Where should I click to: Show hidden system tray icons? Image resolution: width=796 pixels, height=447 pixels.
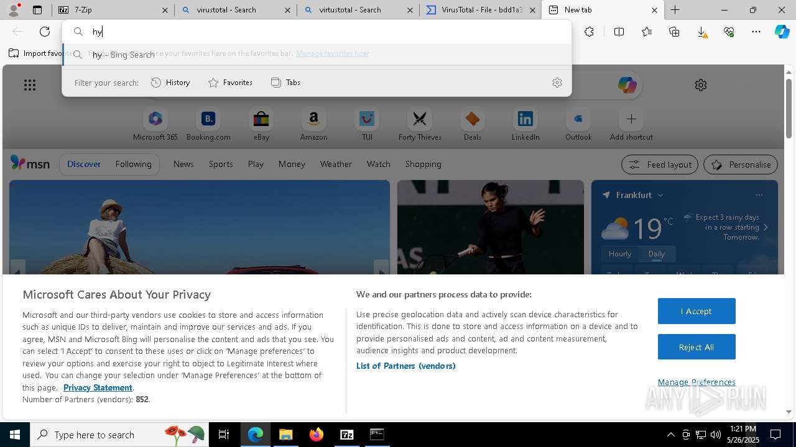670,435
